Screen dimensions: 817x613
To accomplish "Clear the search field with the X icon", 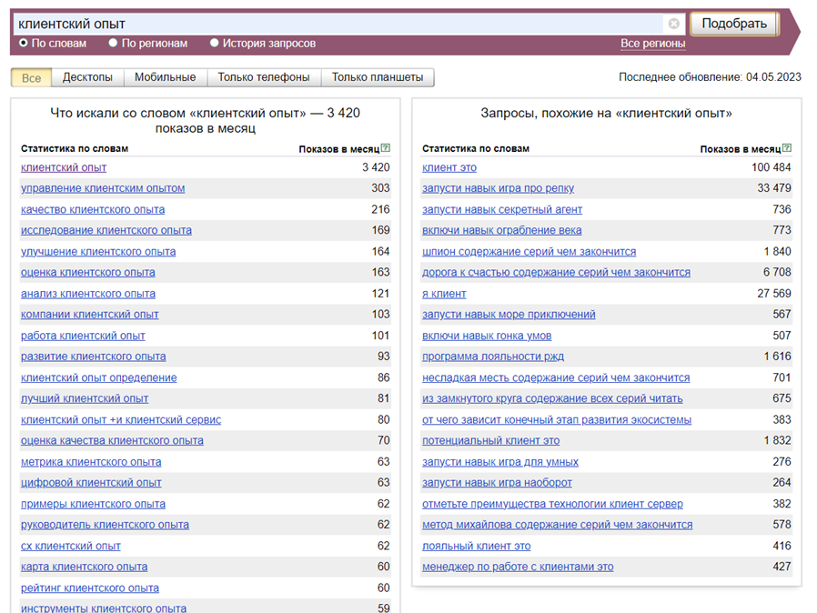I will pyautogui.click(x=674, y=24).
